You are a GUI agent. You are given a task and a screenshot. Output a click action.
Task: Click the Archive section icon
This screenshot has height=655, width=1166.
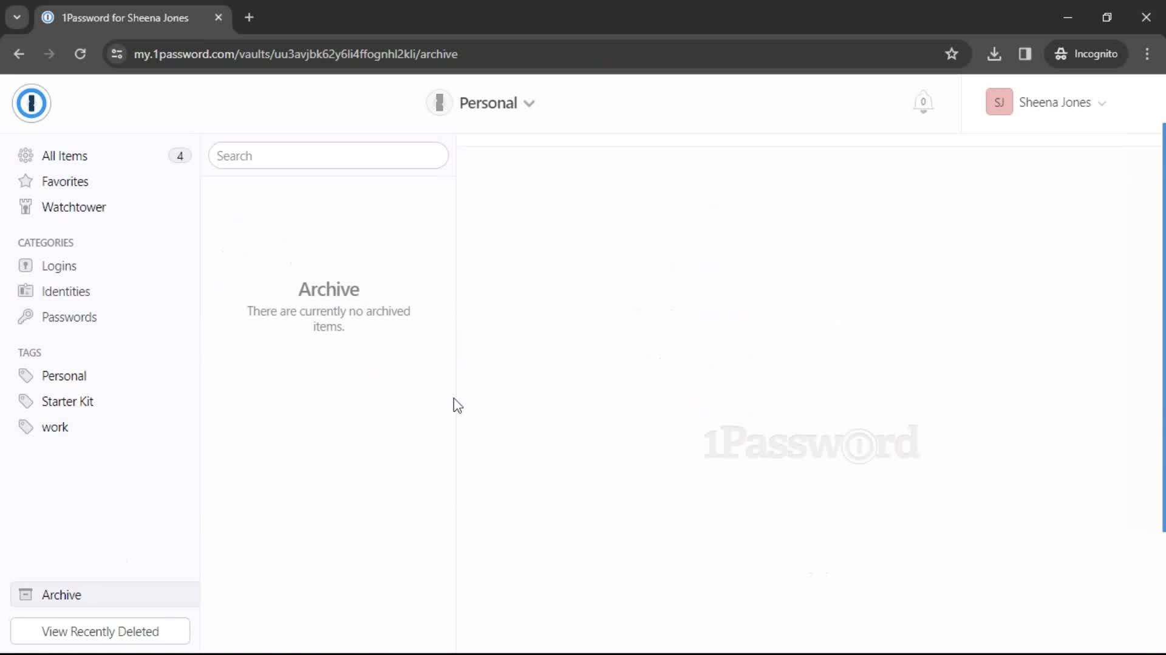[25, 594]
